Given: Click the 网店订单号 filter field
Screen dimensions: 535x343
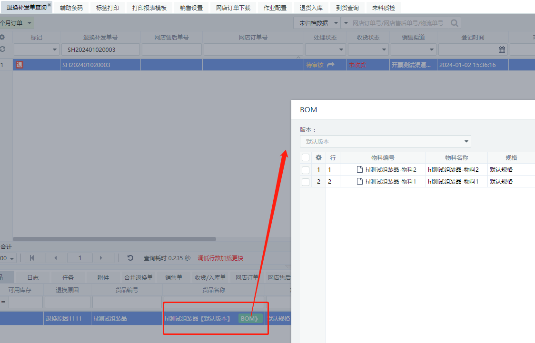Looking at the screenshot, I should coord(253,49).
